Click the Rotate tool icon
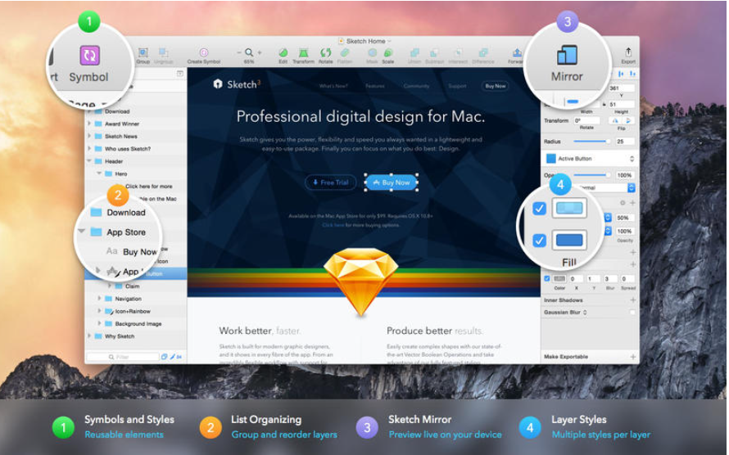Viewport: 729px width, 455px height. [325, 52]
